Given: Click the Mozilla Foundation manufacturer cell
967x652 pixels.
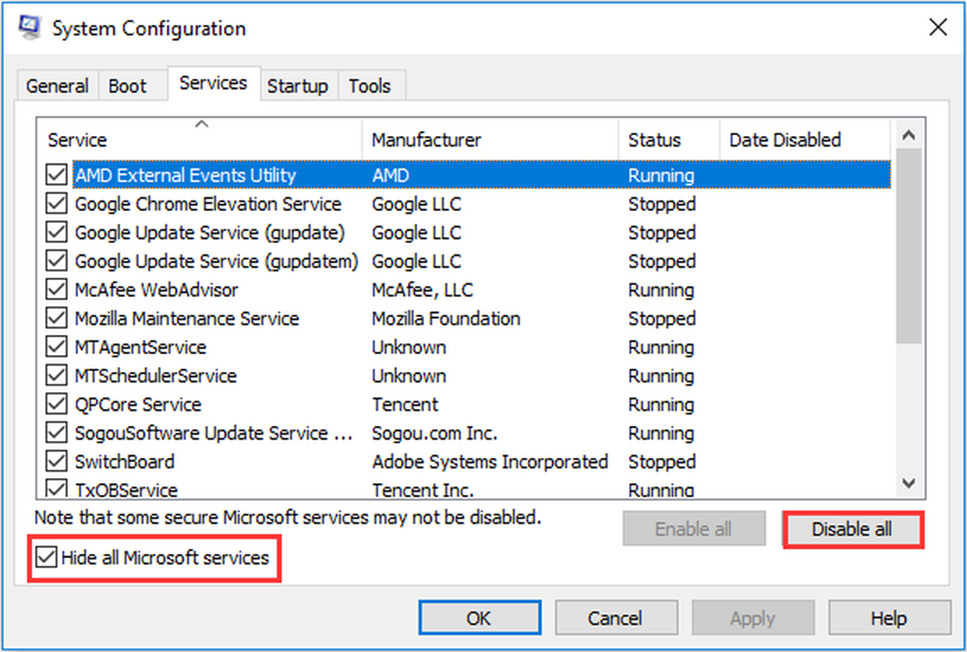Looking at the screenshot, I should [x=446, y=319].
